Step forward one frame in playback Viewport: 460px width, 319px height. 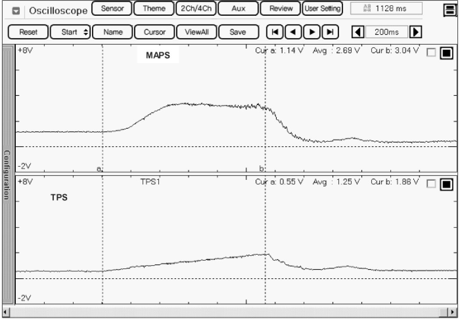312,32
